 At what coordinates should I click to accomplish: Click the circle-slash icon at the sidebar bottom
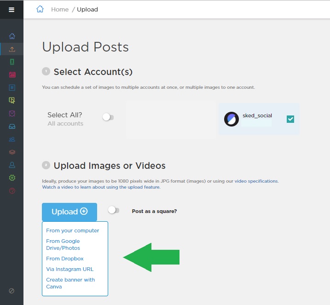click(x=12, y=291)
